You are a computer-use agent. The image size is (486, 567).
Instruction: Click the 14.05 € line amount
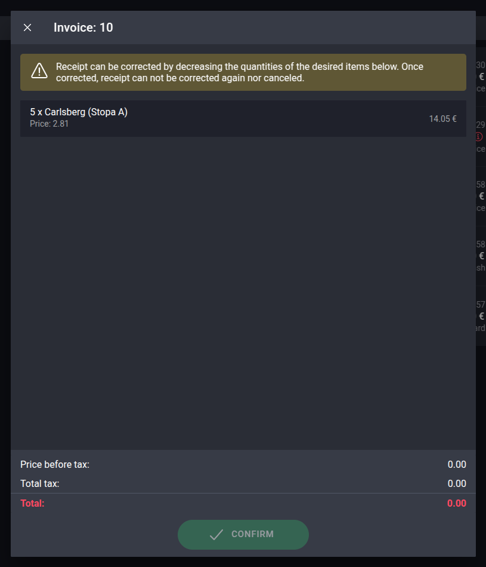point(442,119)
